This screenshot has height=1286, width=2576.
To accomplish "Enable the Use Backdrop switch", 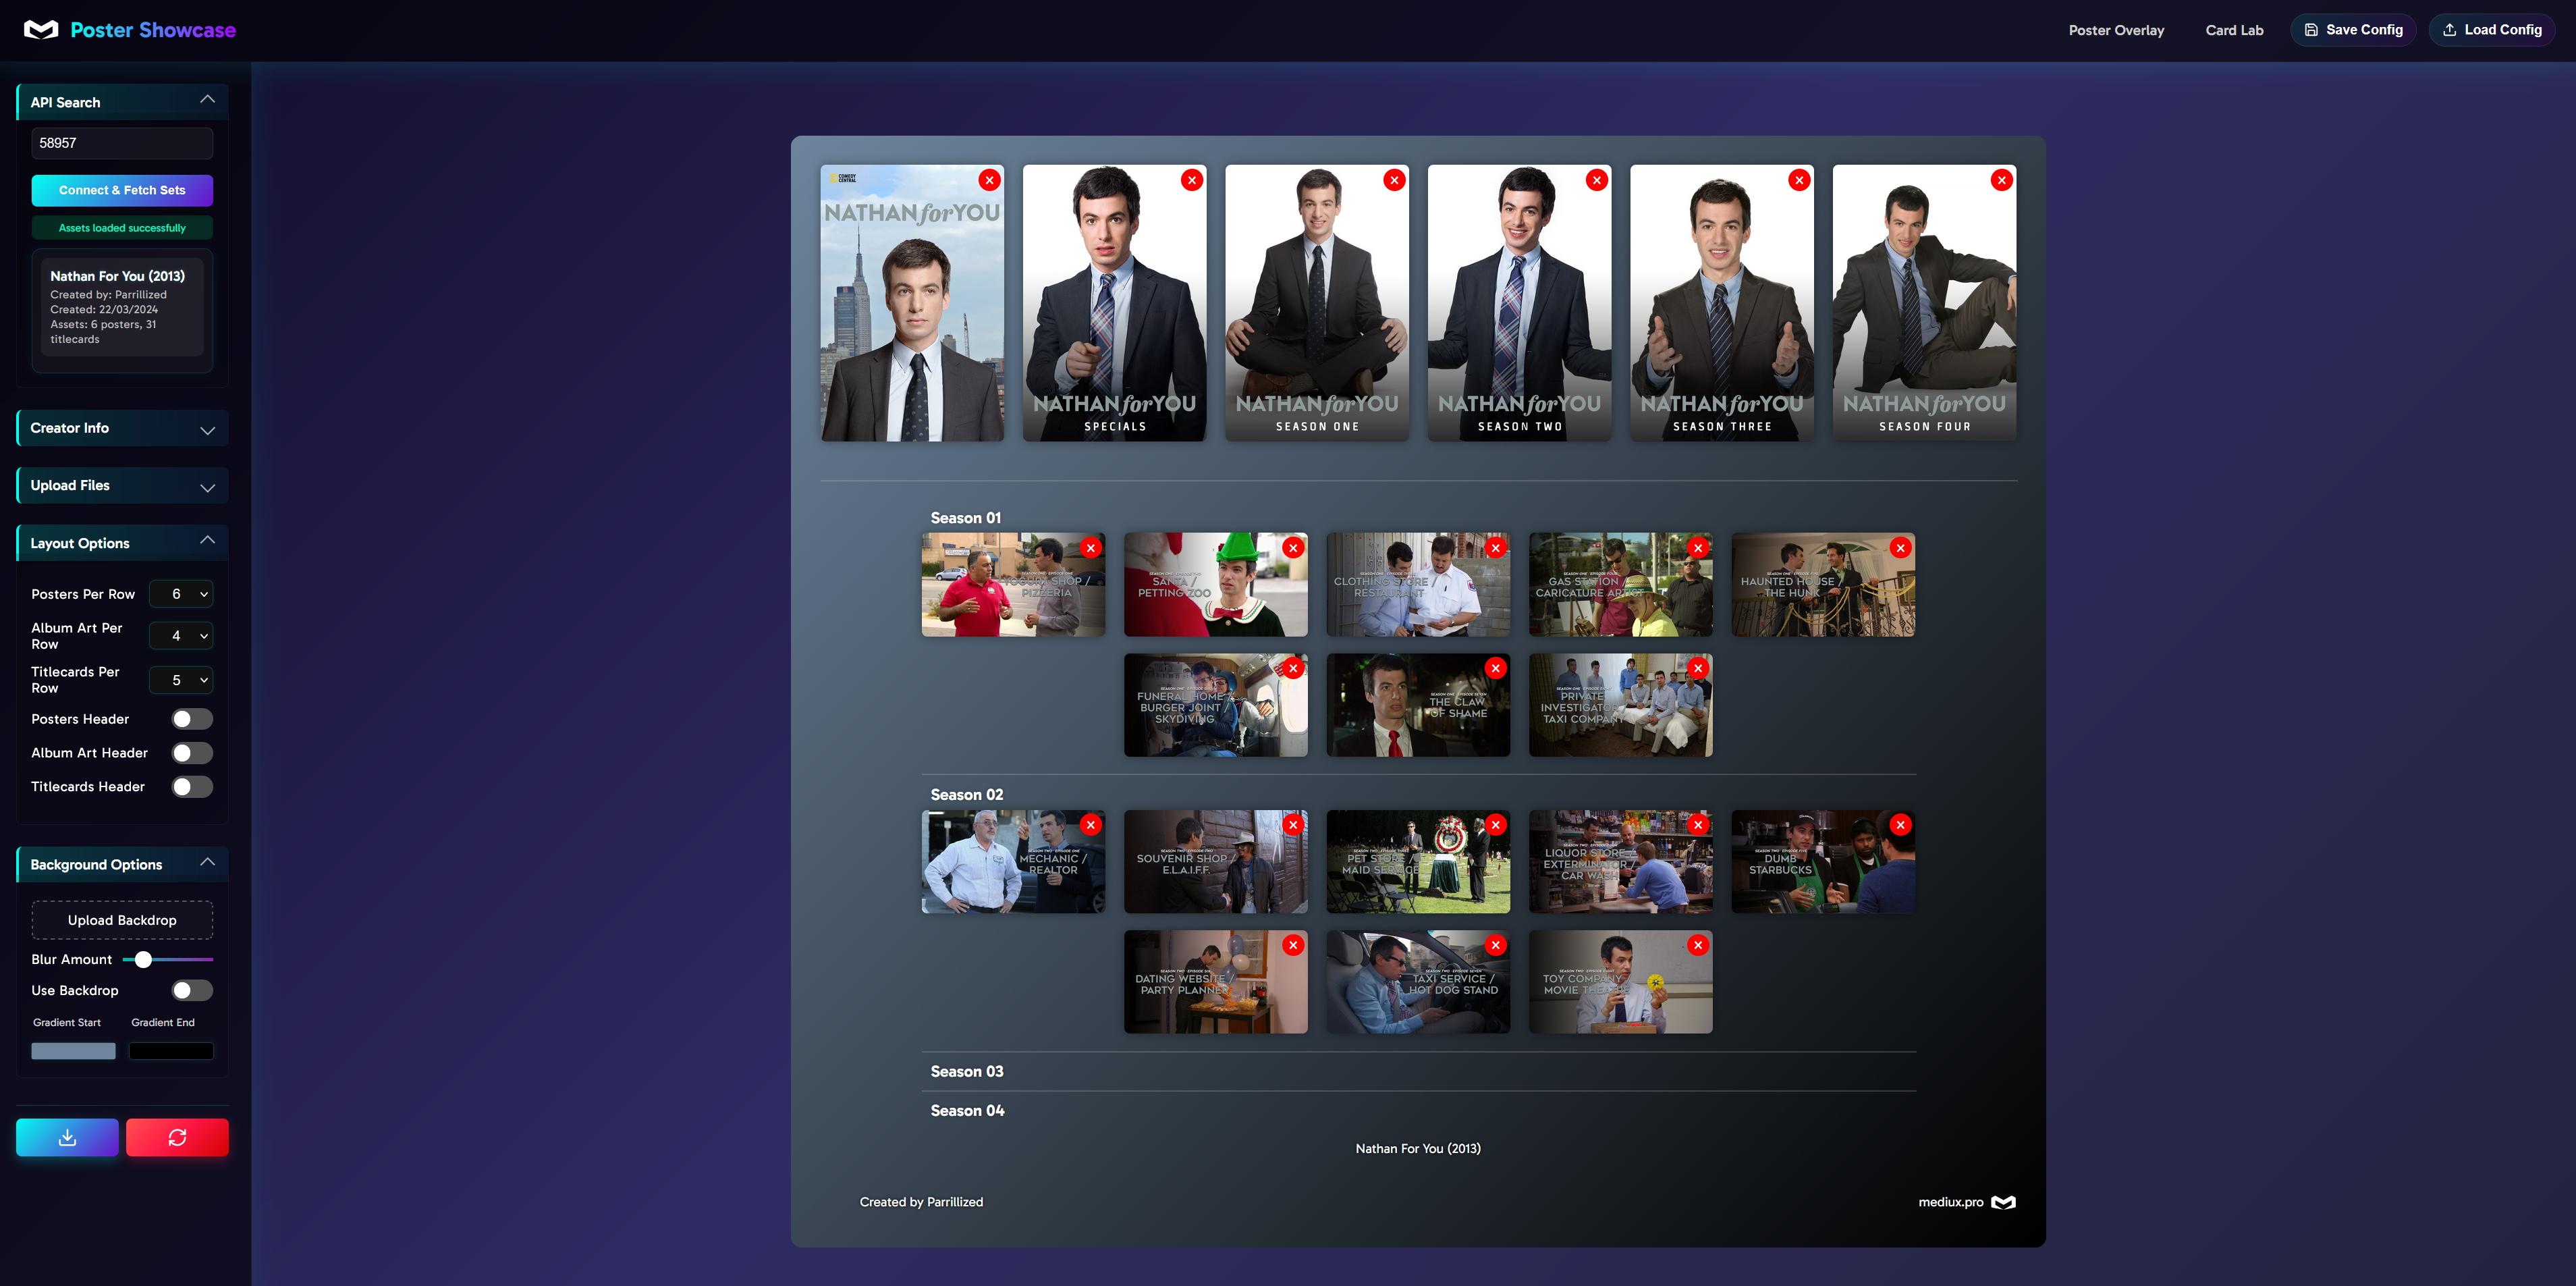I will (192, 990).
